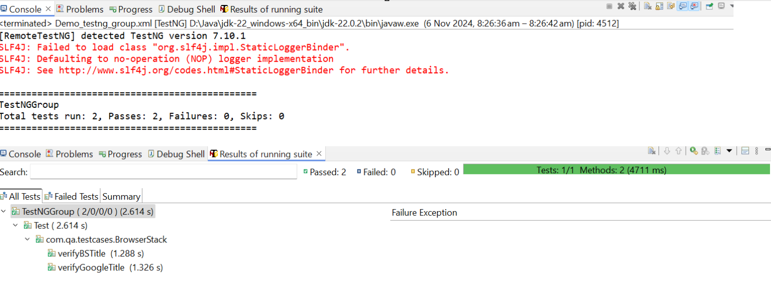
Task: Select the verifyGoogleTitle test result
Action: click(91, 267)
